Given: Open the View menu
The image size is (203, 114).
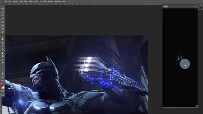Looking at the screenshot, I should tap(45, 2).
